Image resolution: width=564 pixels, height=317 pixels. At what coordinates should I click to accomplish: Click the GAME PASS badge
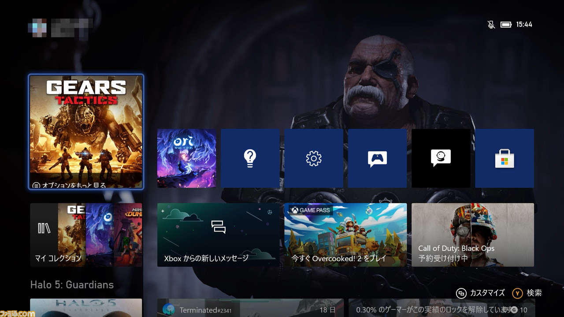pyautogui.click(x=310, y=210)
